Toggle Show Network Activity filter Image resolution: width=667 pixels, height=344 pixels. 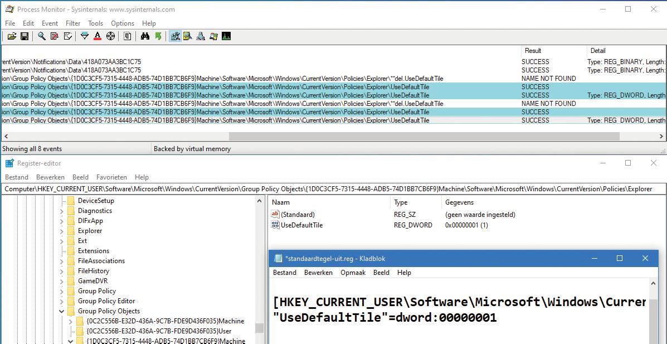pyautogui.click(x=201, y=37)
